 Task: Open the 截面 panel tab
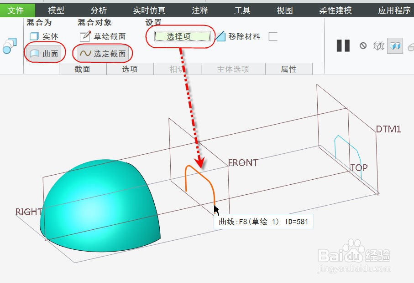[x=82, y=69]
